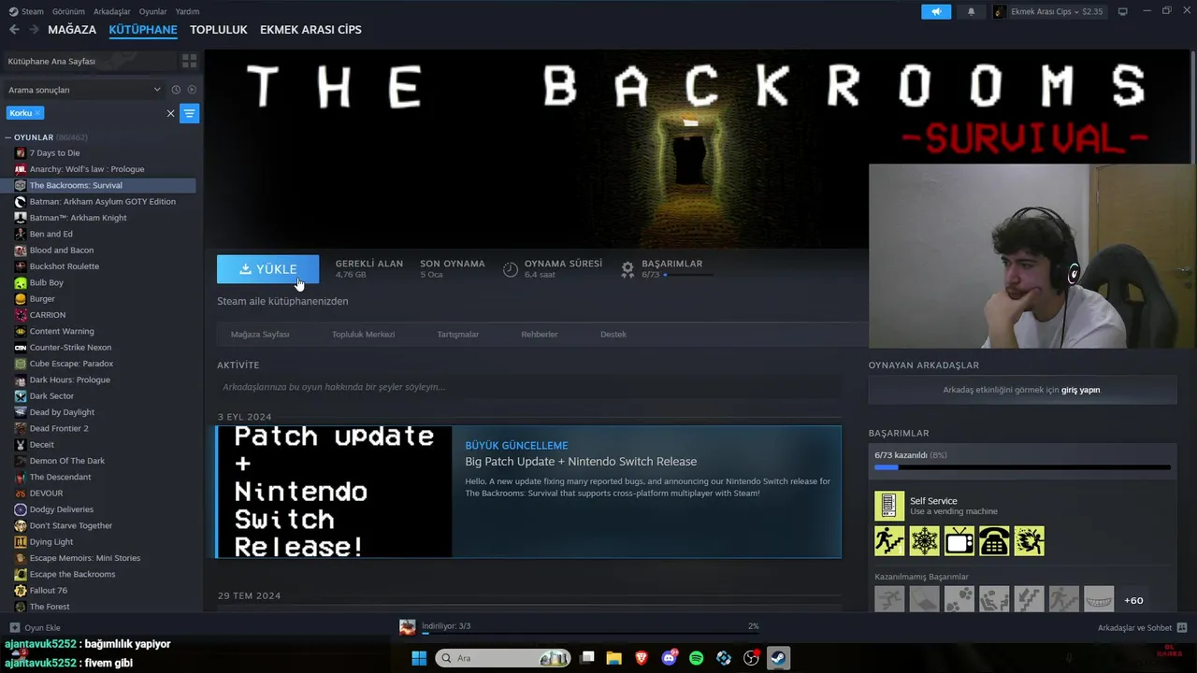The image size is (1197, 673).
Task: Go to the TOPLULUK section
Action: click(218, 30)
